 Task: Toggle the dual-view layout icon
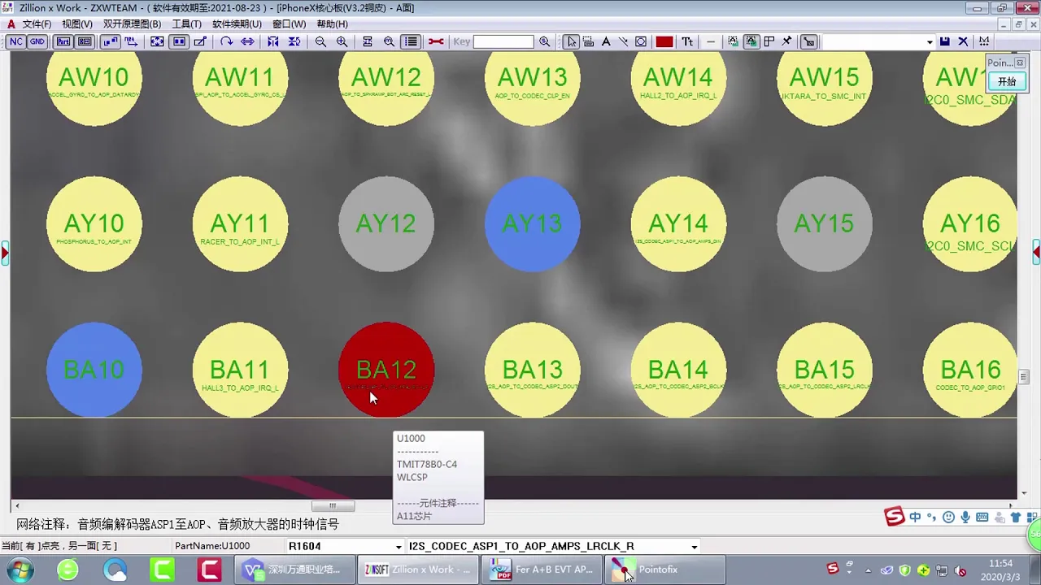tap(179, 41)
